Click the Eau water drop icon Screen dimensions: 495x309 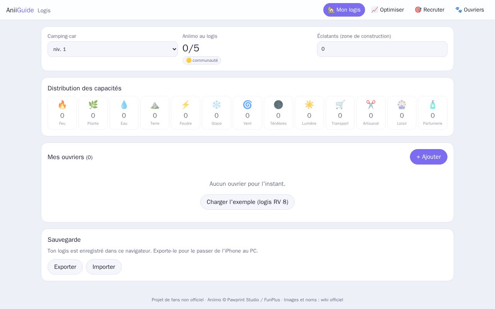[x=124, y=105]
